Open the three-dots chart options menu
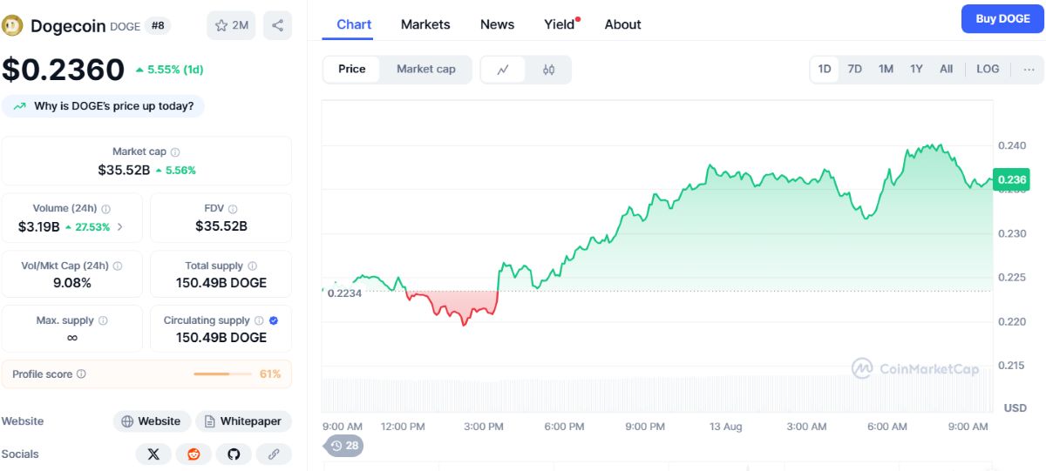 point(1029,69)
